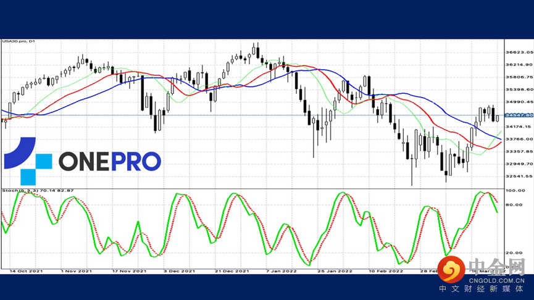
Task: Click the 17 Nov 2021 date label
Action: click(x=129, y=271)
